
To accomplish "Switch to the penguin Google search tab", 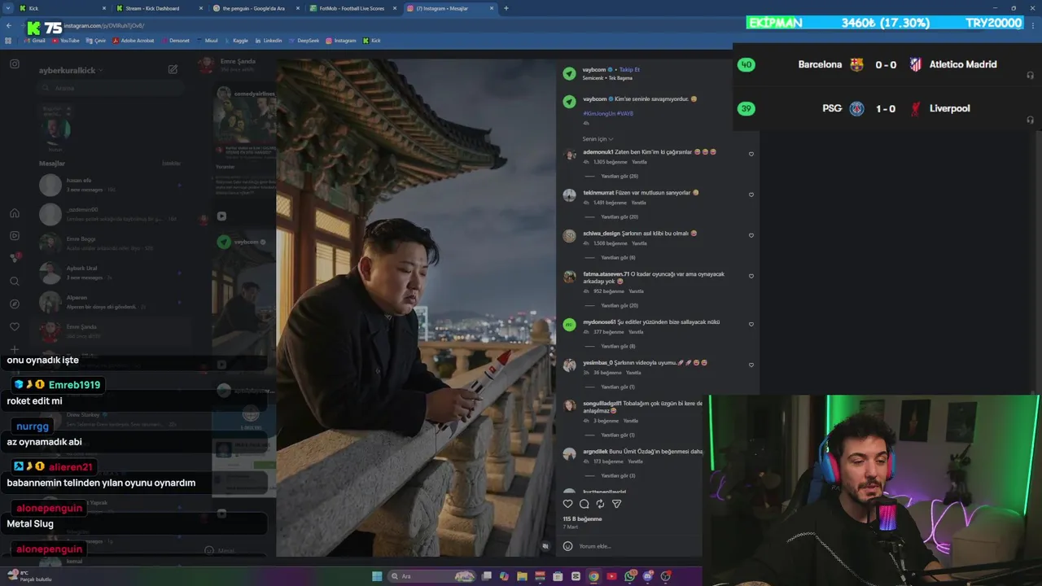I will (x=256, y=8).
